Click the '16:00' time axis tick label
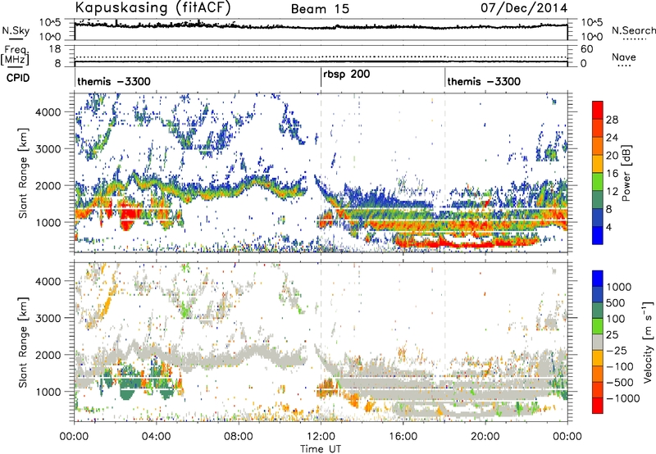656x454 pixels. click(403, 437)
